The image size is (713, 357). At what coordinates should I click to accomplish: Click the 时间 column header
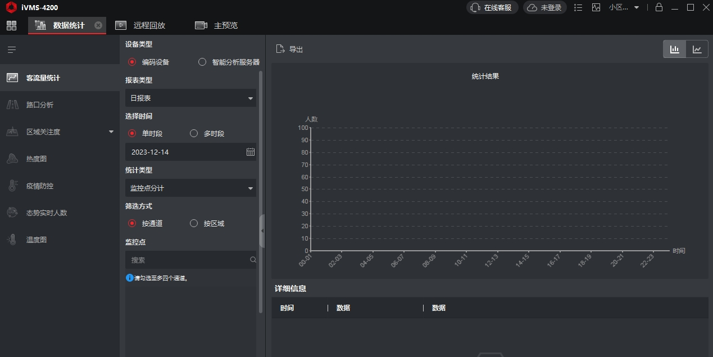coord(287,308)
